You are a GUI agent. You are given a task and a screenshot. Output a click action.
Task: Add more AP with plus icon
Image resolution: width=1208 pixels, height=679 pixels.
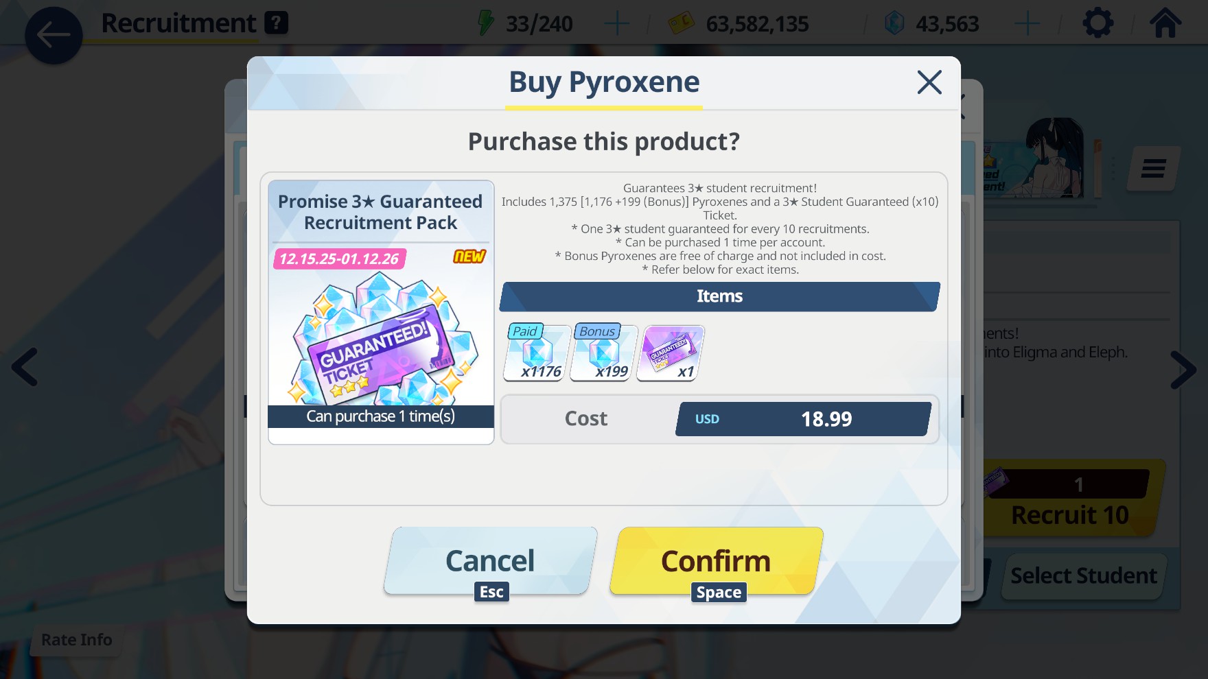[616, 24]
